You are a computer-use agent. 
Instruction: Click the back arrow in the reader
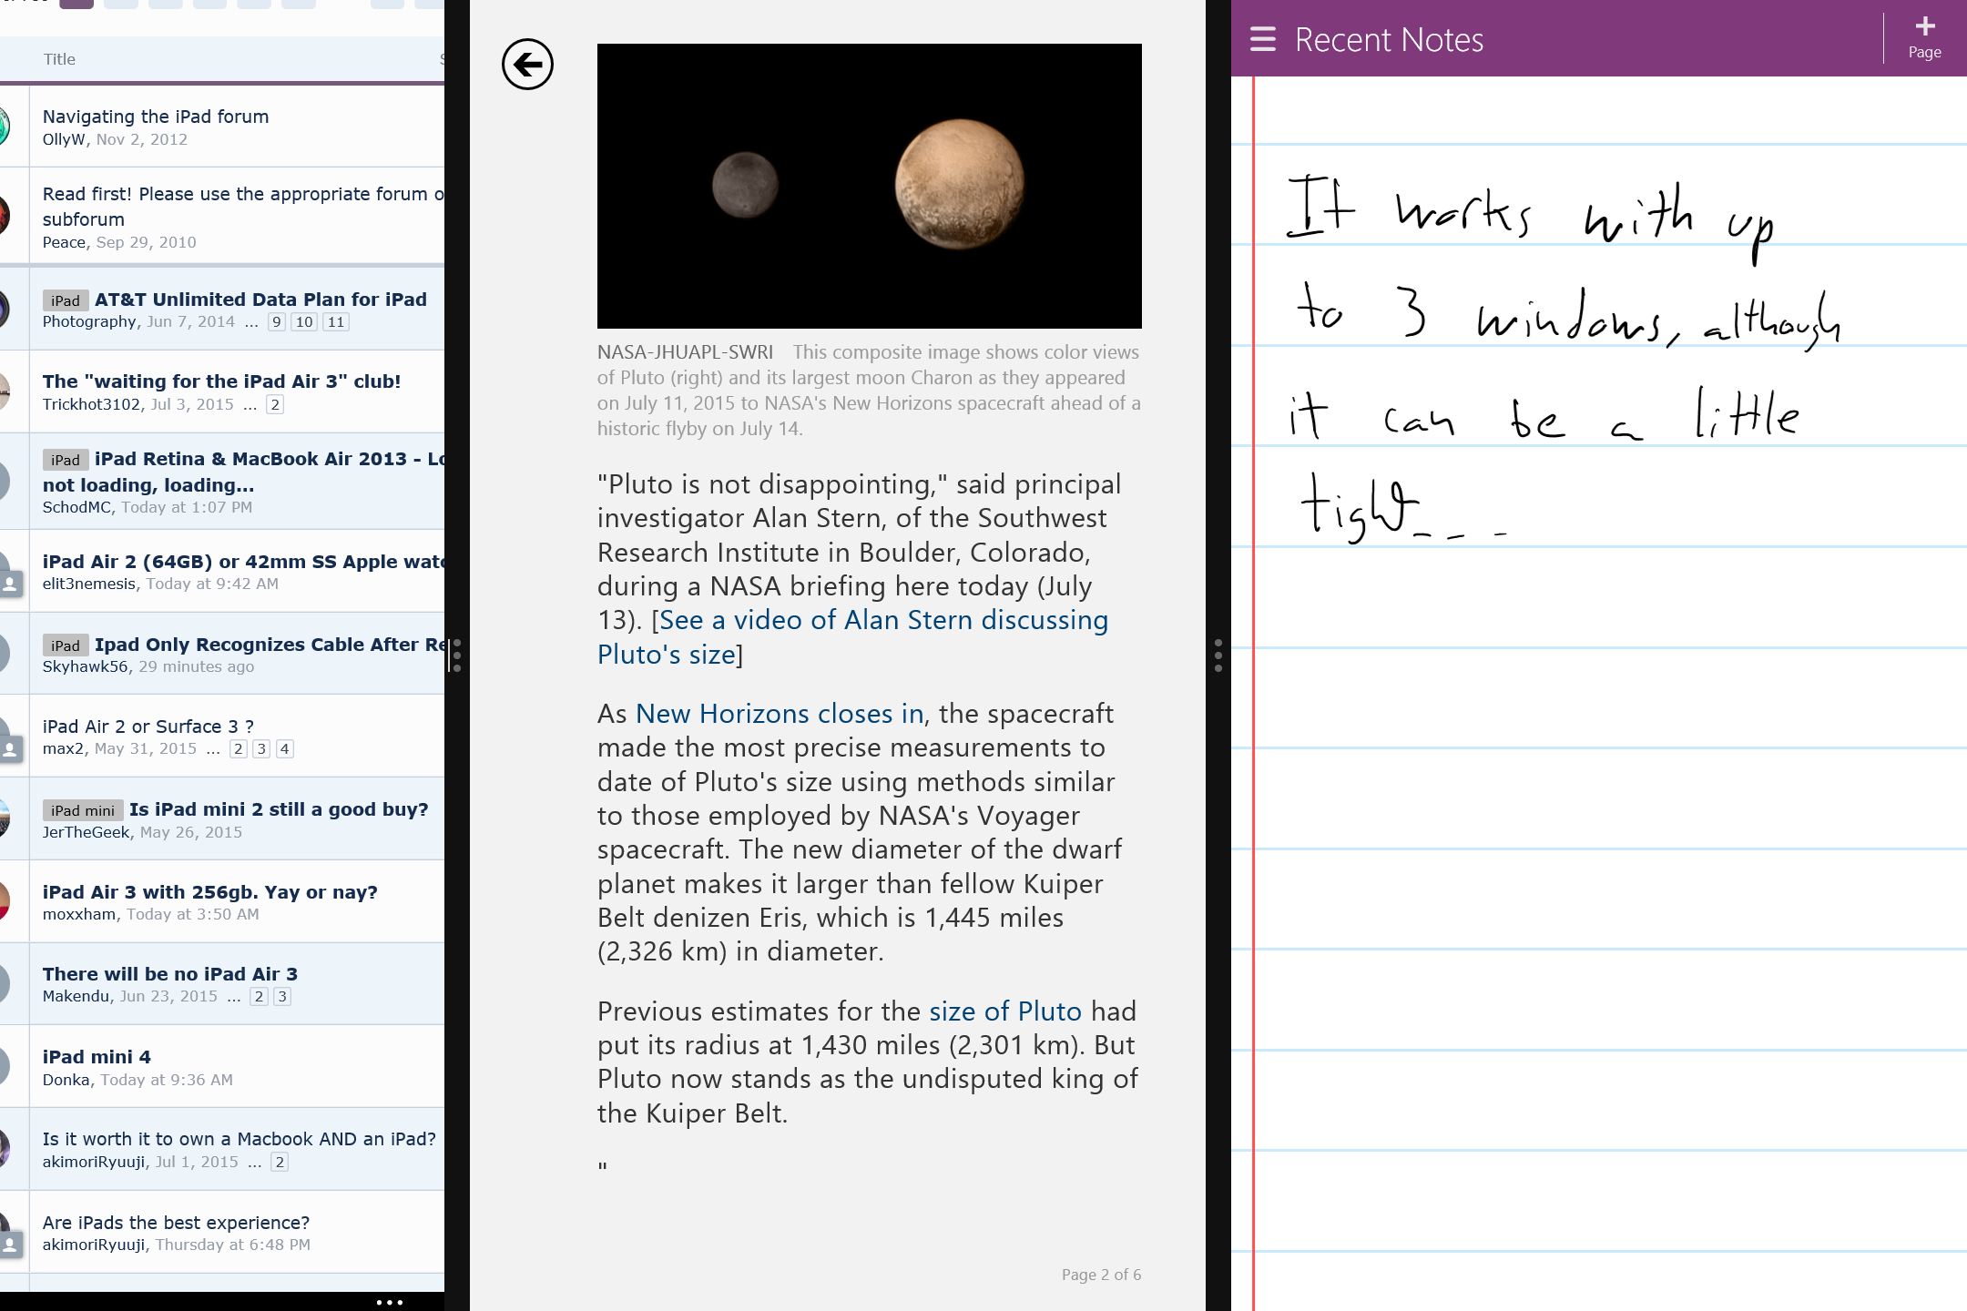[x=527, y=65]
